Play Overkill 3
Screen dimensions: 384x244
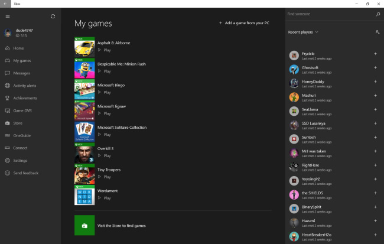coord(105,155)
